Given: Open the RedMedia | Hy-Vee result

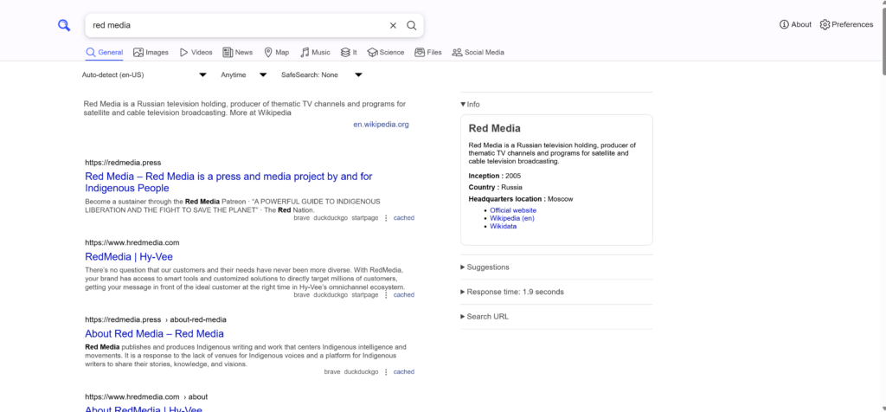Looking at the screenshot, I should coord(129,256).
